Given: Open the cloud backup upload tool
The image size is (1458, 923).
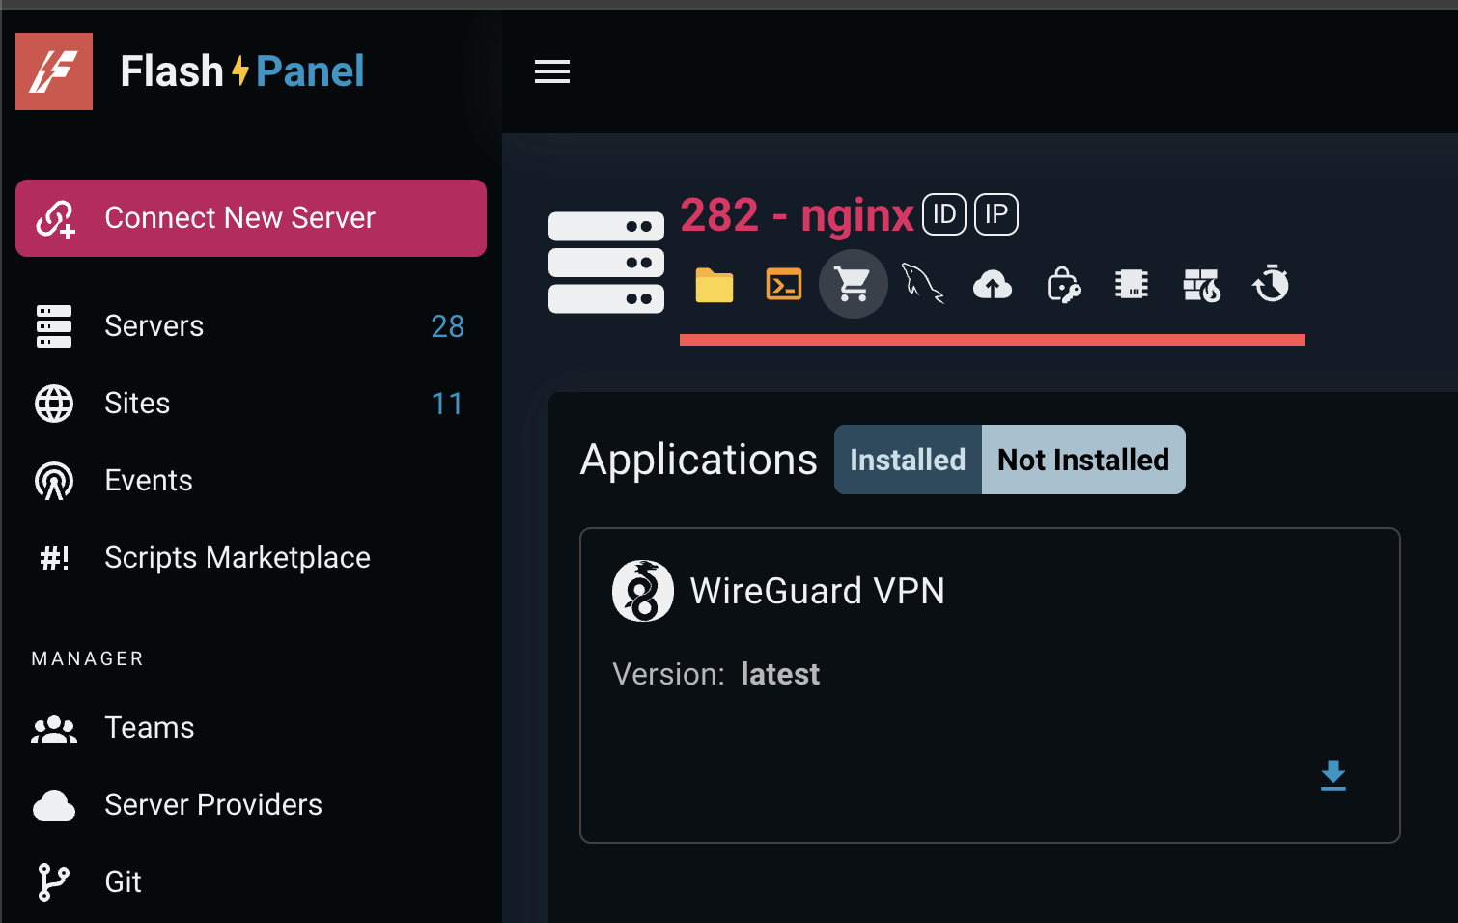Looking at the screenshot, I should (x=993, y=284).
